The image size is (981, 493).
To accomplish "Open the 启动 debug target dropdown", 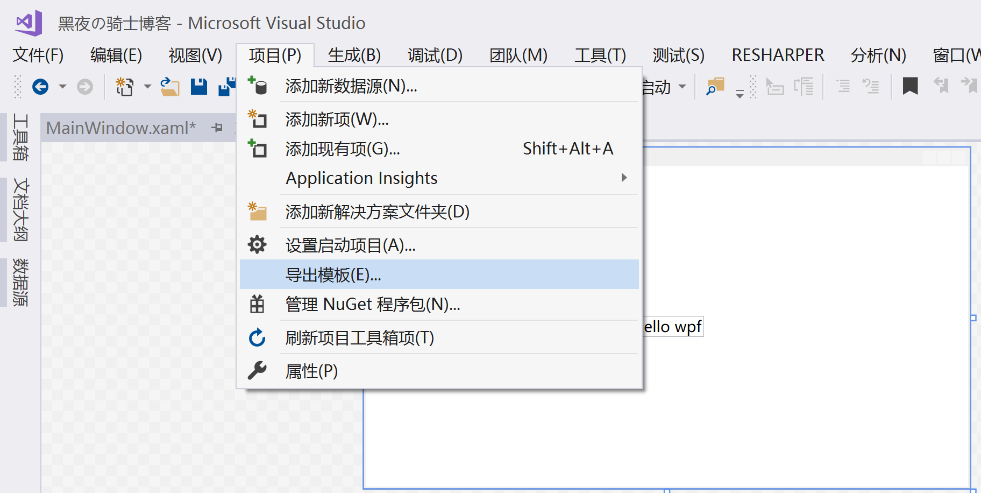I will 683,86.
